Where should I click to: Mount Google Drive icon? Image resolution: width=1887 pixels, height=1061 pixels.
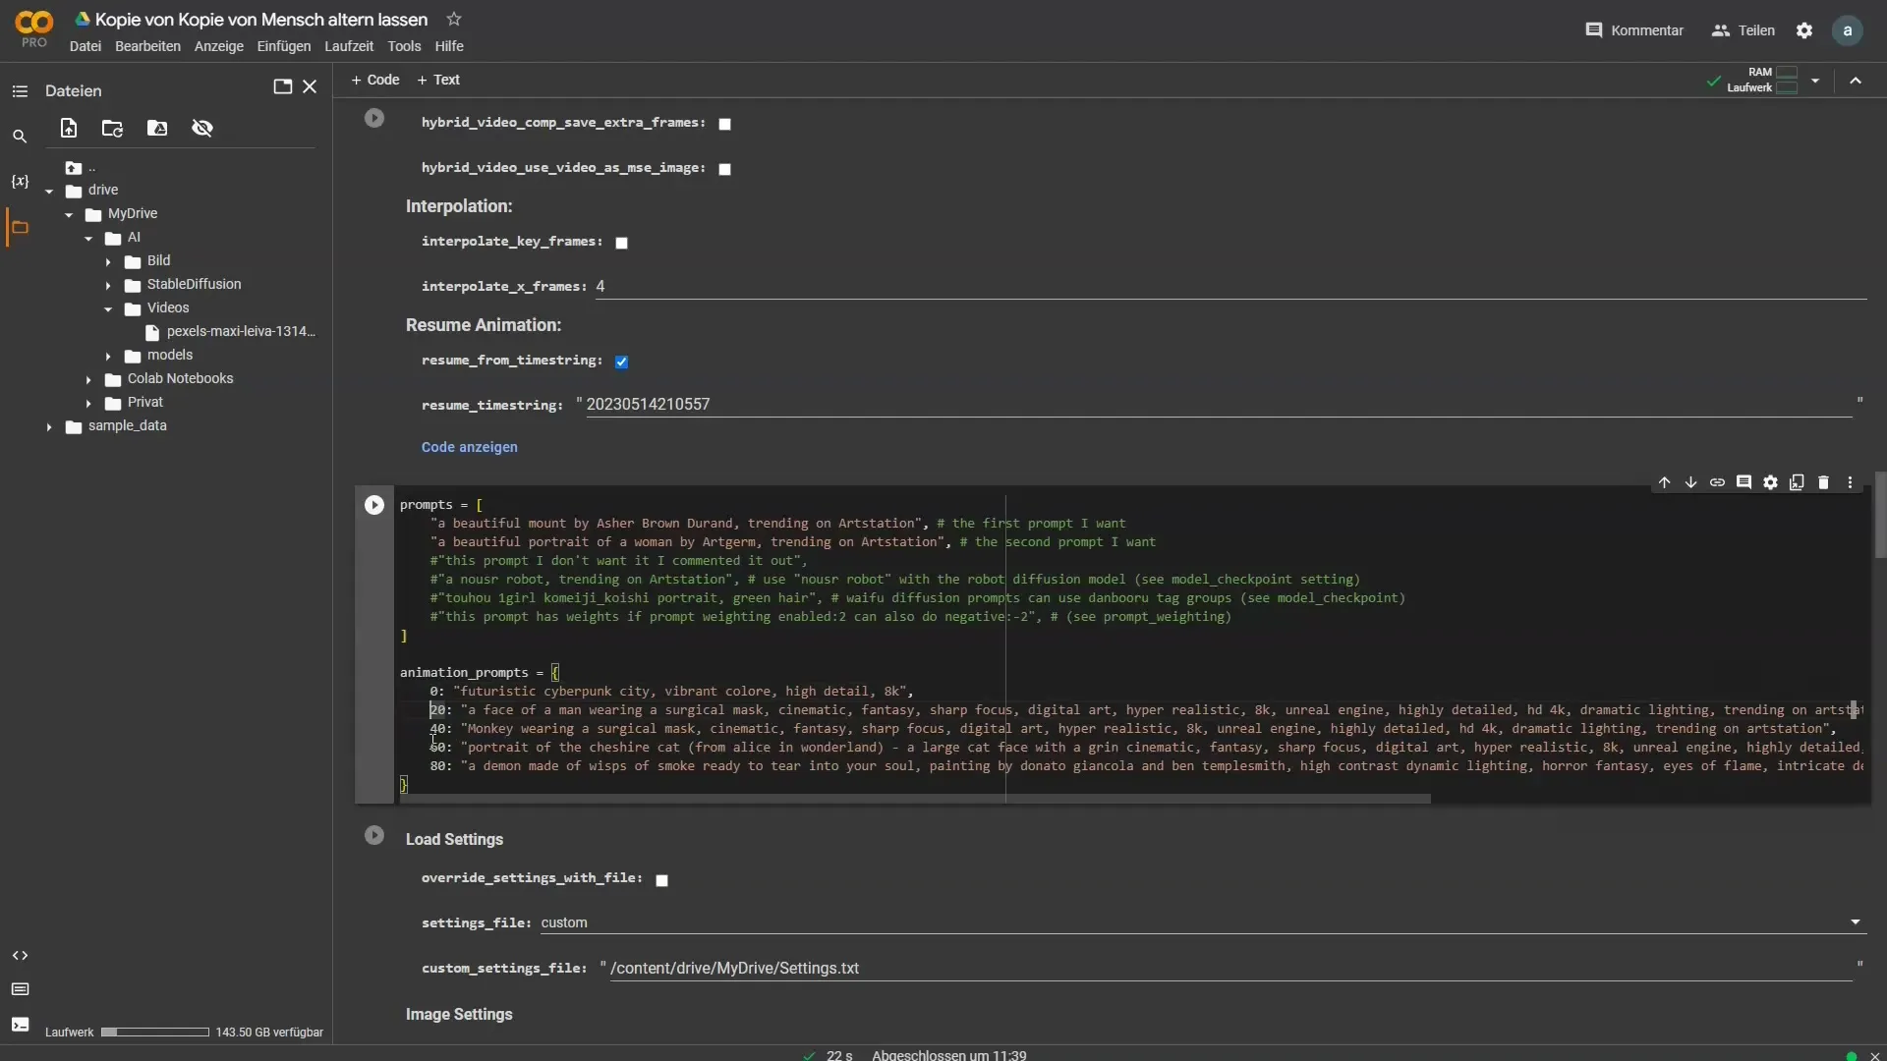pyautogui.click(x=157, y=128)
